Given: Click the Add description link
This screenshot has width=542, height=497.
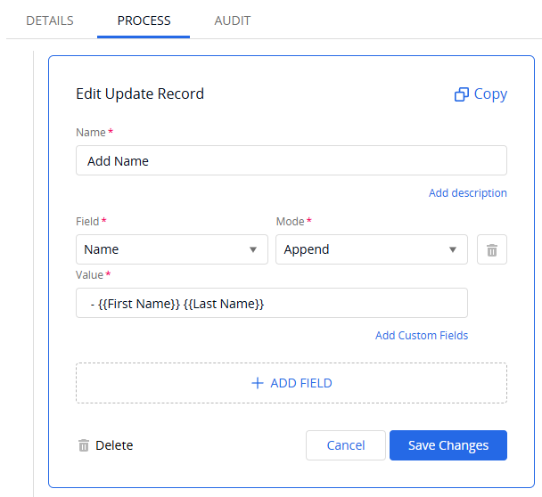Looking at the screenshot, I should [468, 192].
